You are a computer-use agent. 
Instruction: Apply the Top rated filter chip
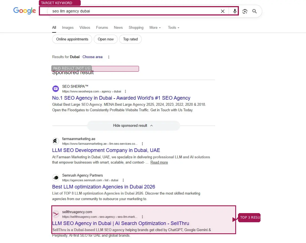(x=130, y=39)
